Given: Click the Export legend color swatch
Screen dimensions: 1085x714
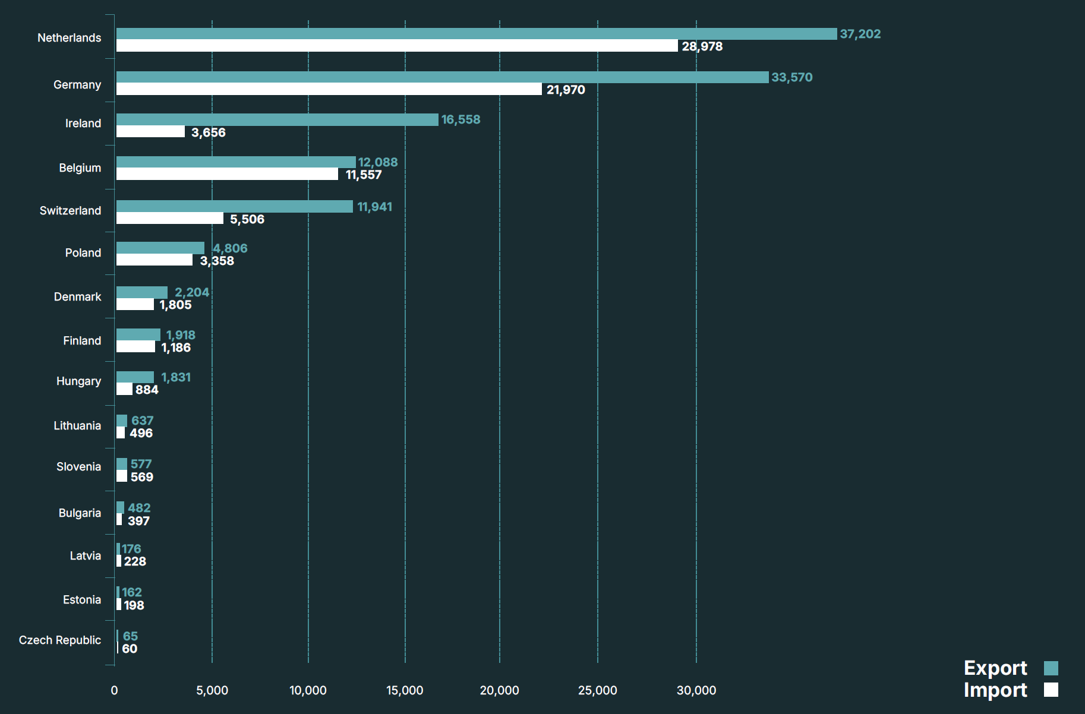Looking at the screenshot, I should tap(1051, 668).
